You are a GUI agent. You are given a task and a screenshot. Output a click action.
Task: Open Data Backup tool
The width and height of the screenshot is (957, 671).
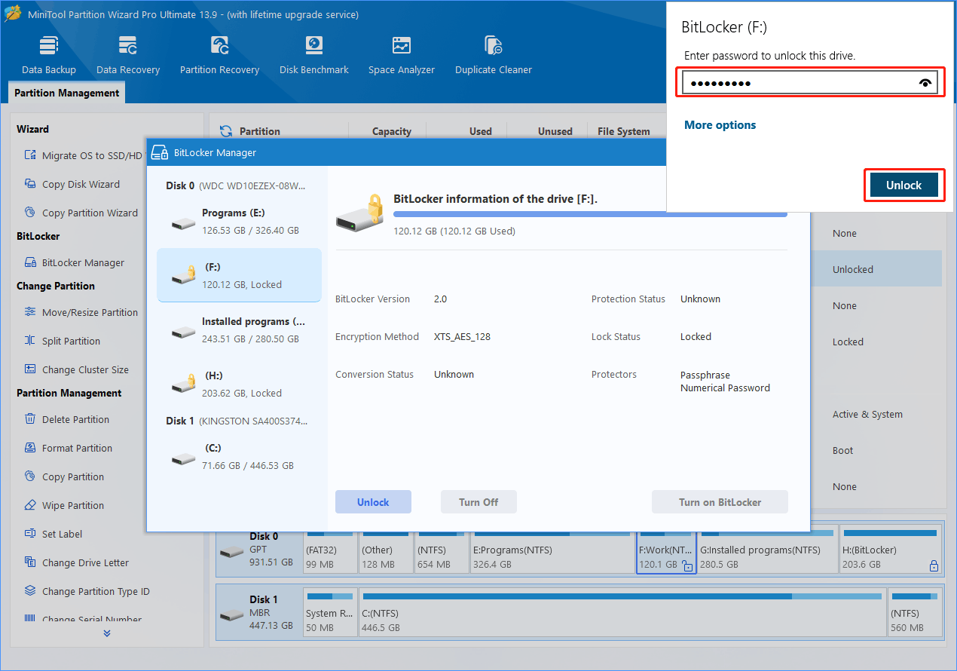click(x=49, y=56)
